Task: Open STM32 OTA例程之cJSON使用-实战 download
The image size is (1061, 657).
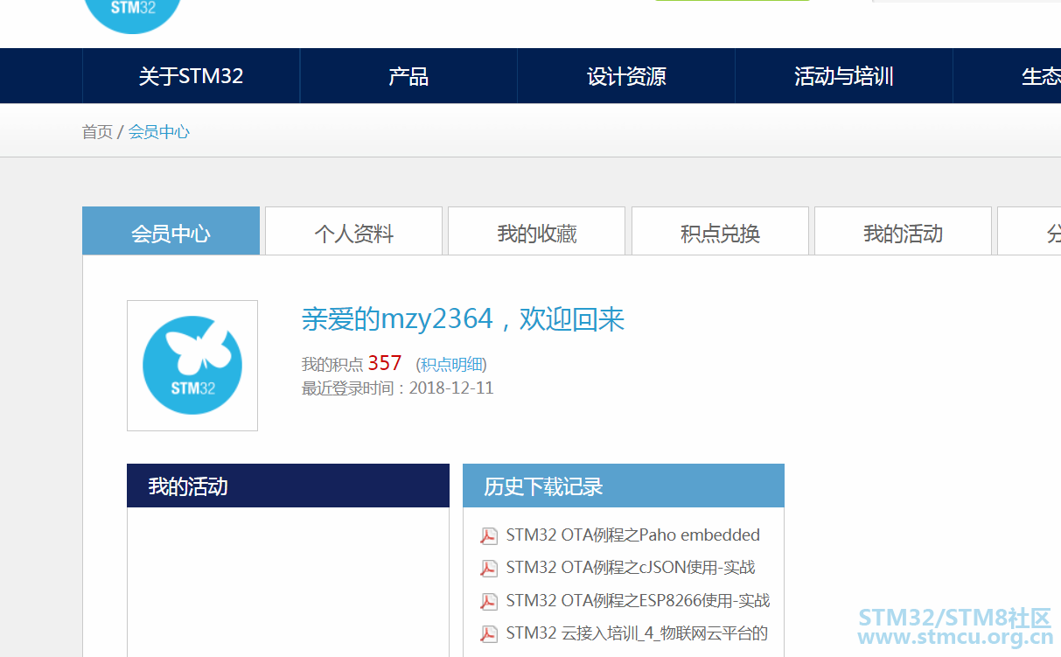Action: click(x=631, y=568)
